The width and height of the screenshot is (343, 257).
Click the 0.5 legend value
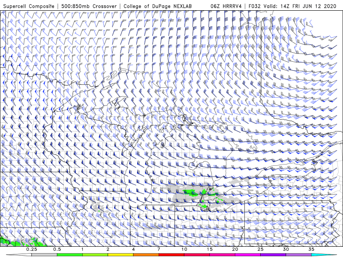(57, 249)
